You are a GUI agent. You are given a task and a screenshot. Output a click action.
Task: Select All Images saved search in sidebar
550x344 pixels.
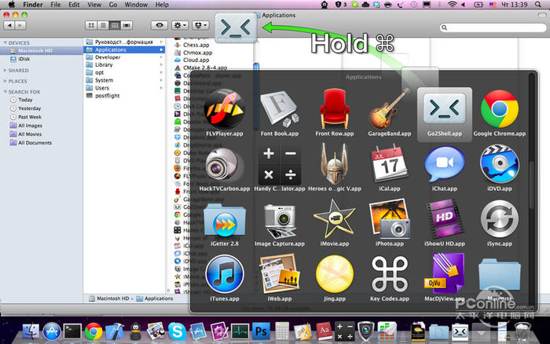(31, 125)
